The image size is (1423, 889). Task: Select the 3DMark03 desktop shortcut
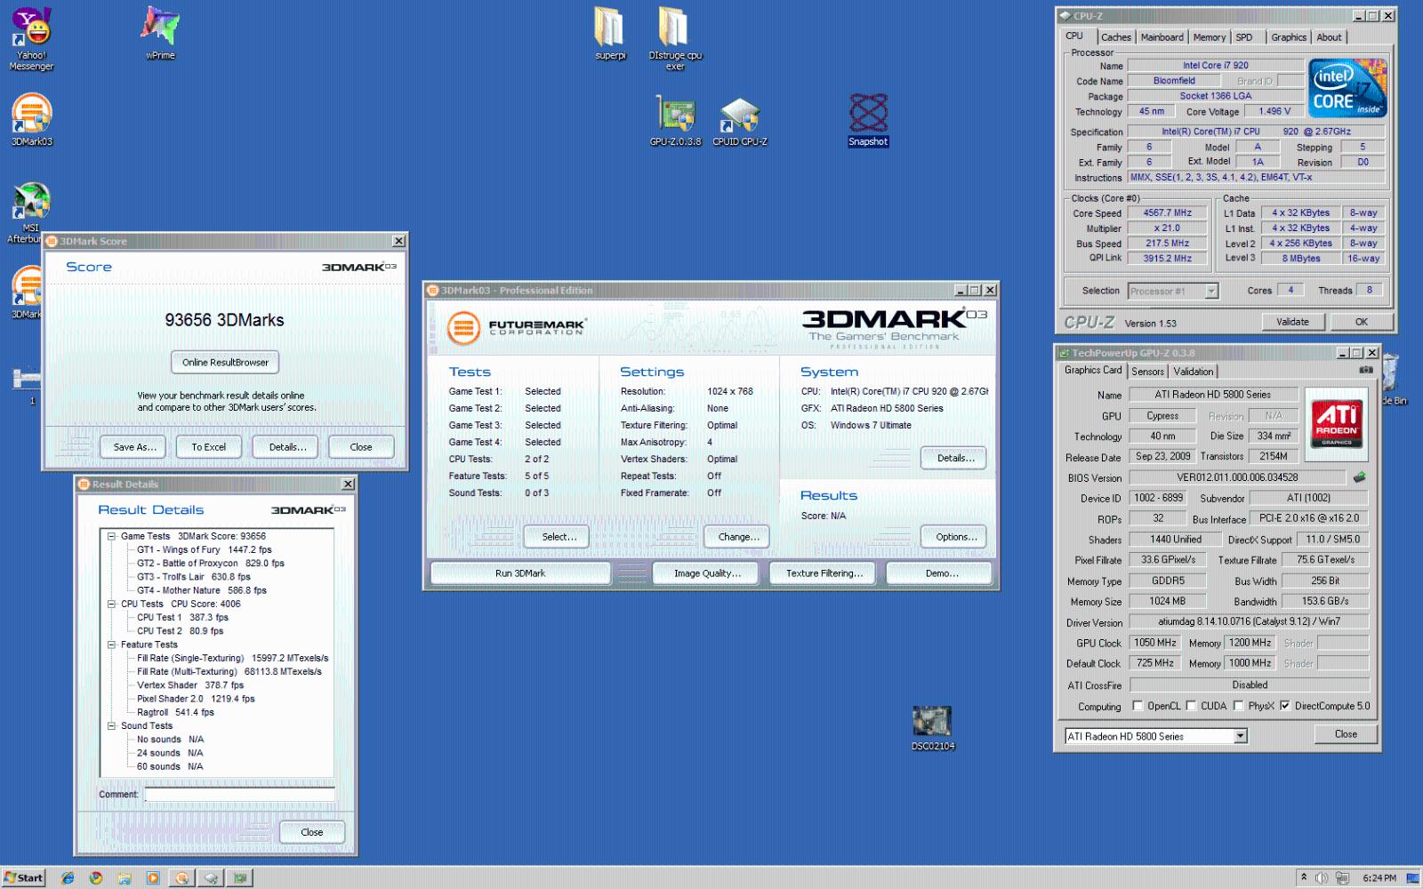(31, 120)
